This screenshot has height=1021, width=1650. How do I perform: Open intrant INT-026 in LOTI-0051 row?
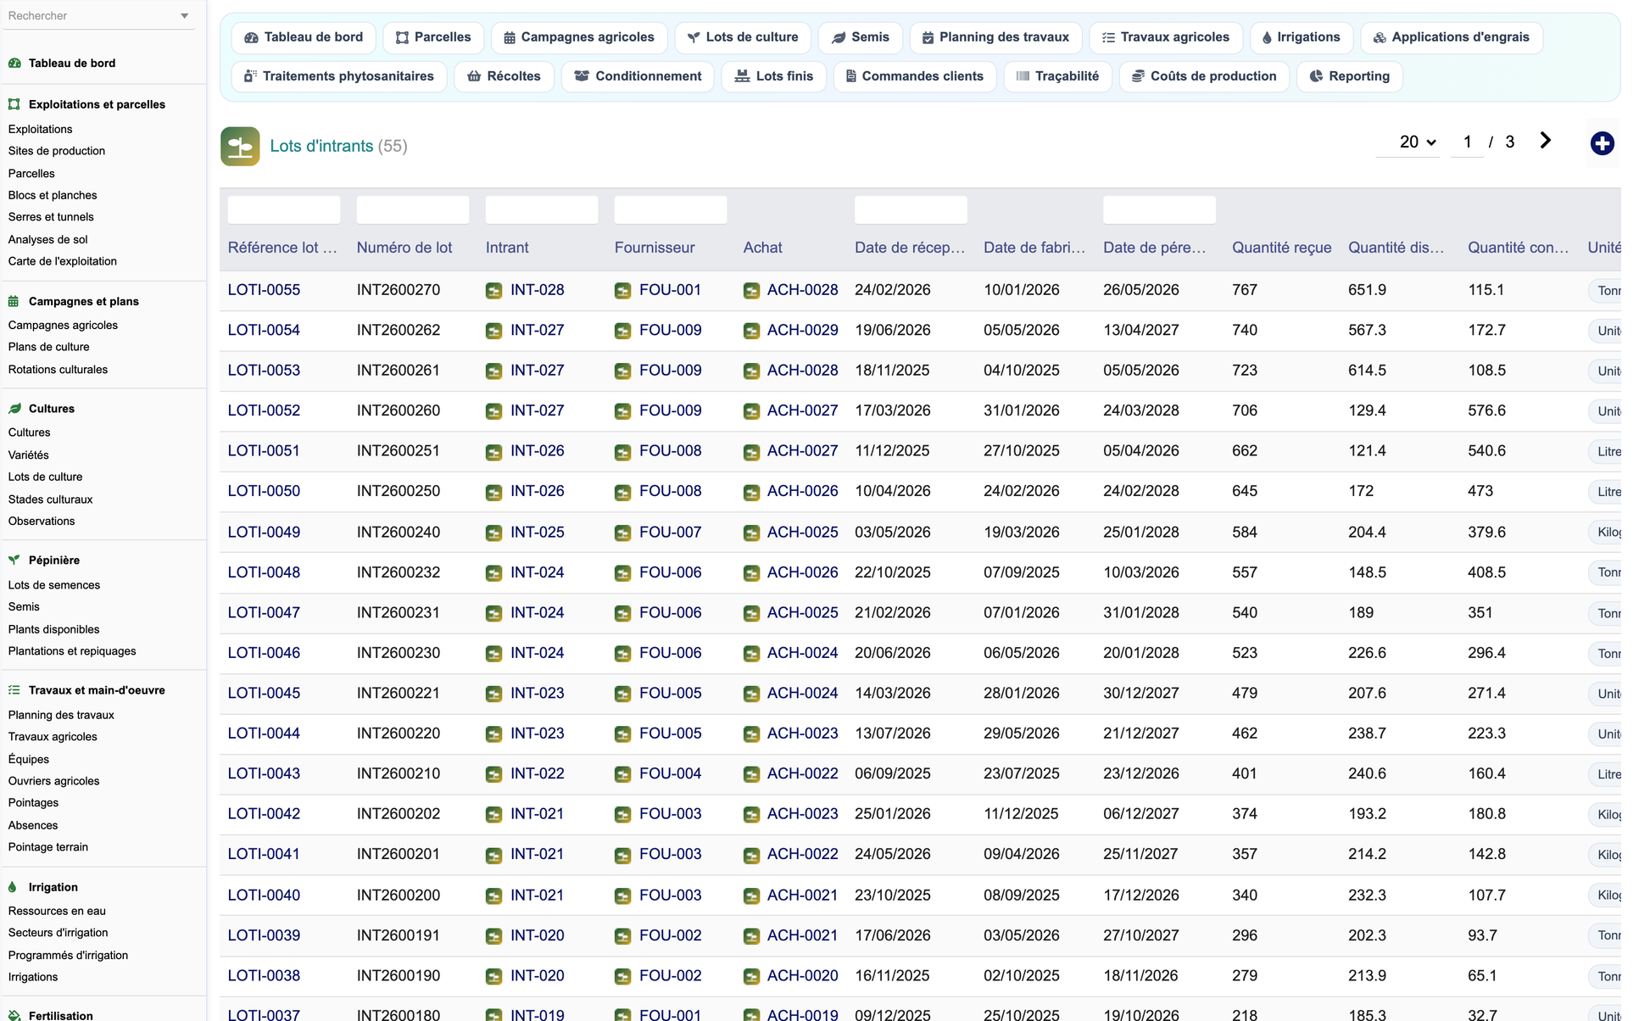537,451
